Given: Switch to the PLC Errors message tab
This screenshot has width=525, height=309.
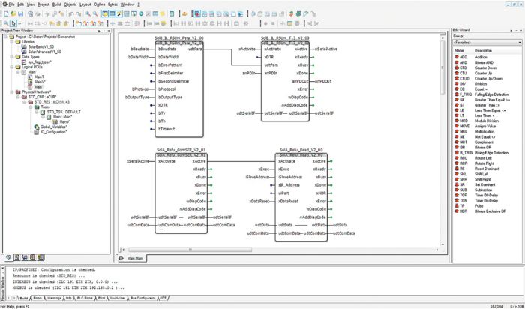Looking at the screenshot, I should pyautogui.click(x=85, y=298).
